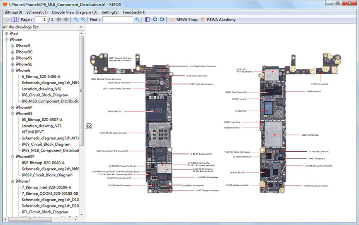This screenshot has height=225, width=359.
Task: Expand the iPhone6P tree node
Action: pos(12,108)
